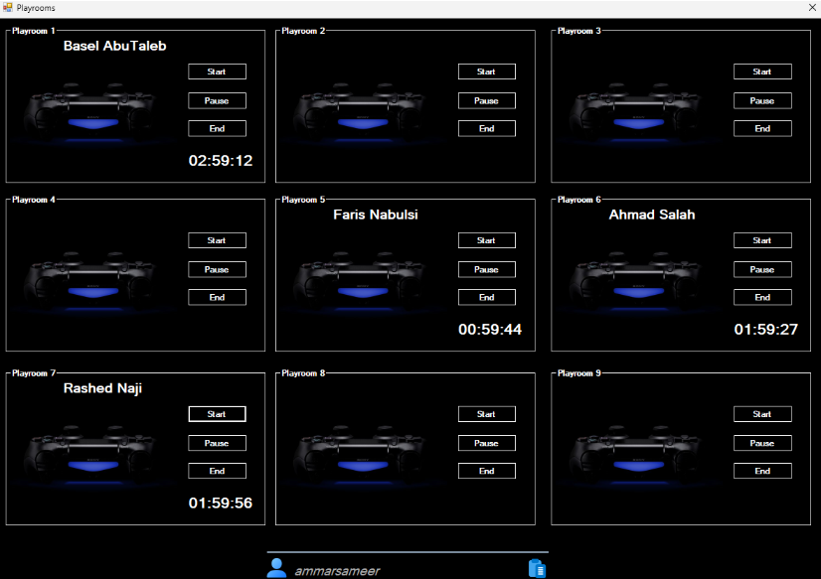Start Faris Nabulsi's Playroom 5 session
The image size is (821, 579).
pos(486,240)
